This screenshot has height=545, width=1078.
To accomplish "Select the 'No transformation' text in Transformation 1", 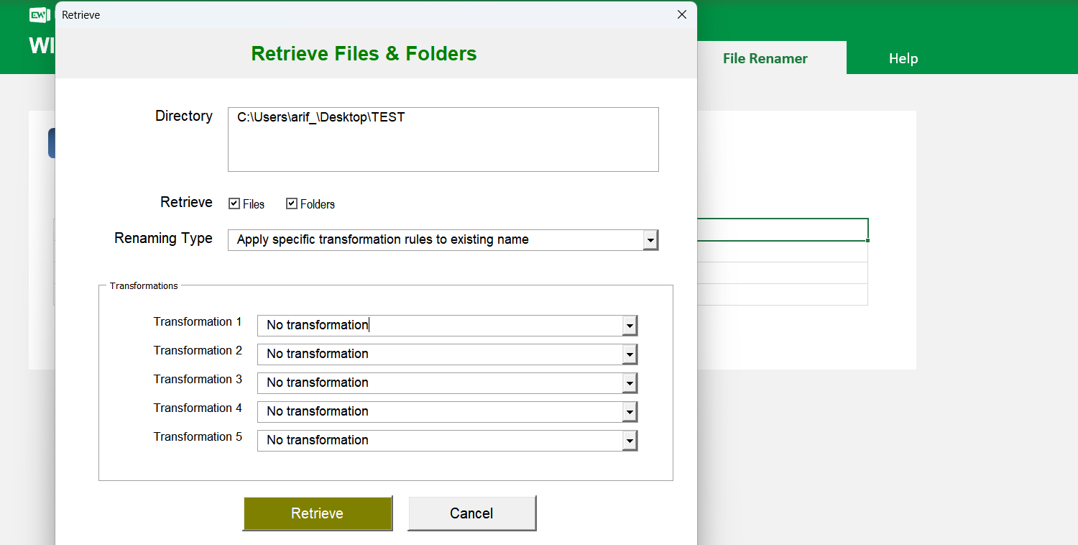I will point(316,325).
